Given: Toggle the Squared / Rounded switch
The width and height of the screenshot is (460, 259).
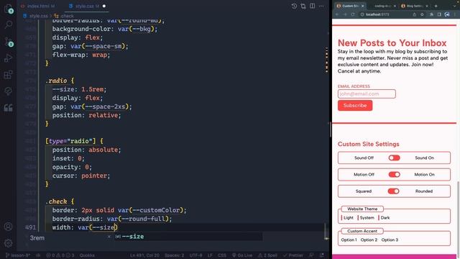Looking at the screenshot, I should 393,191.
